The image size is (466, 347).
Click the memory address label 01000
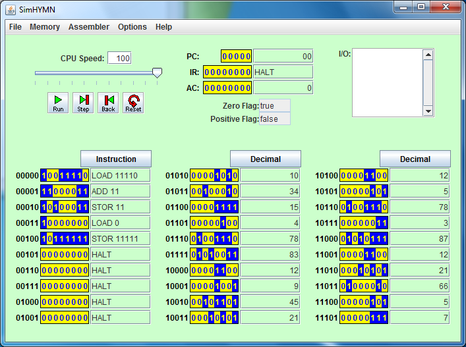tap(27, 302)
